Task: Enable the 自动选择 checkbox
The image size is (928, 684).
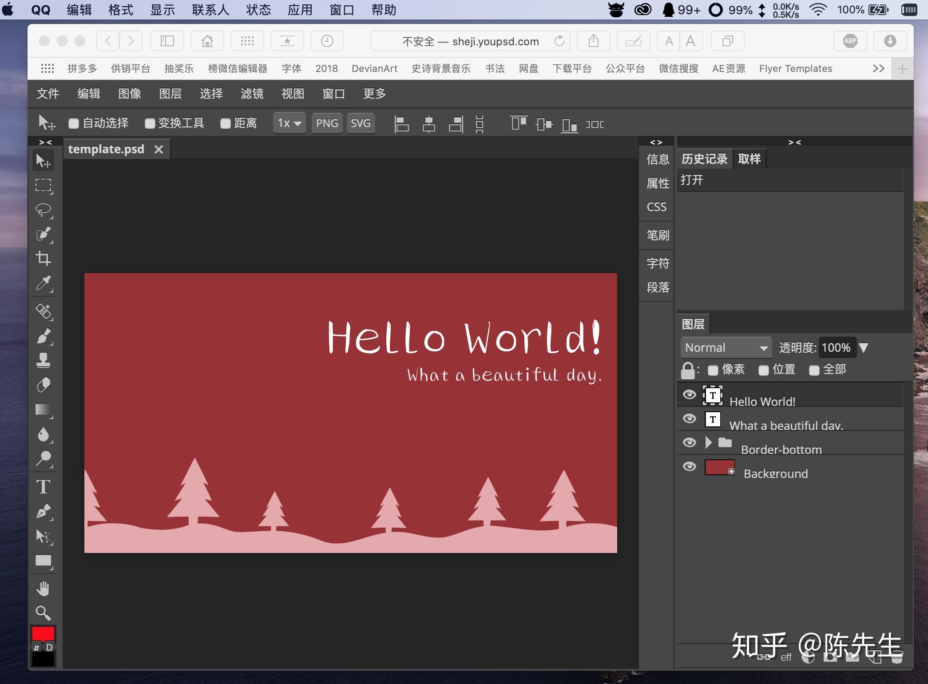Action: click(74, 123)
